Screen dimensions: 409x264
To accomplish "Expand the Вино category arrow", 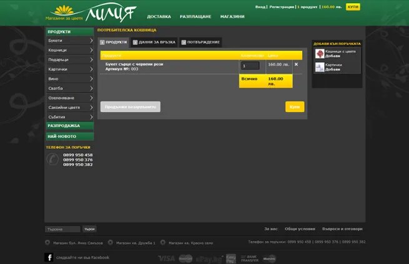I will click(x=91, y=78).
